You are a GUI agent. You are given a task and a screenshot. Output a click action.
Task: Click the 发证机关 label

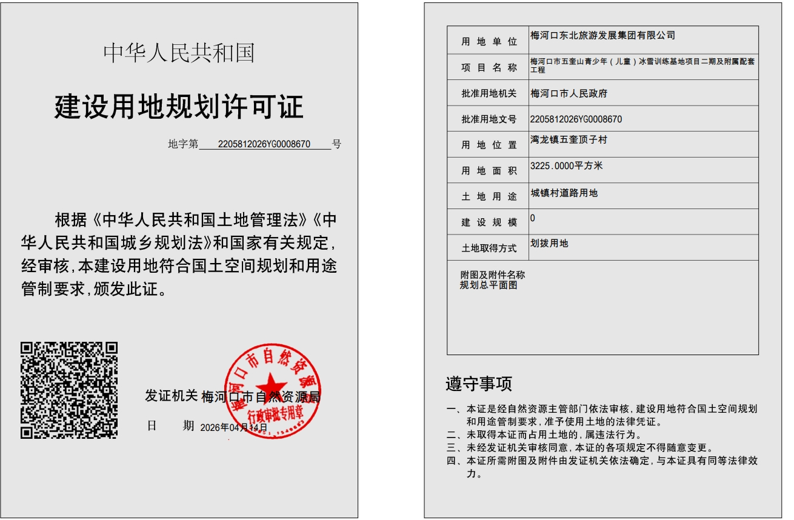tap(171, 396)
